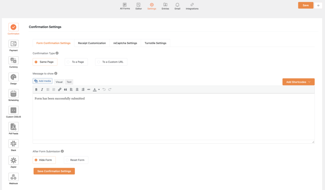The height and width of the screenshot is (190, 325).
Task: Open the Slack integration settings
Action: [x=13, y=144]
